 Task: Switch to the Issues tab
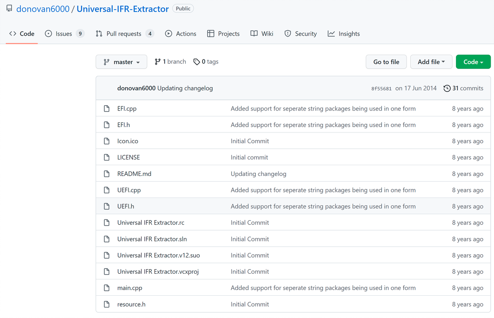[64, 34]
